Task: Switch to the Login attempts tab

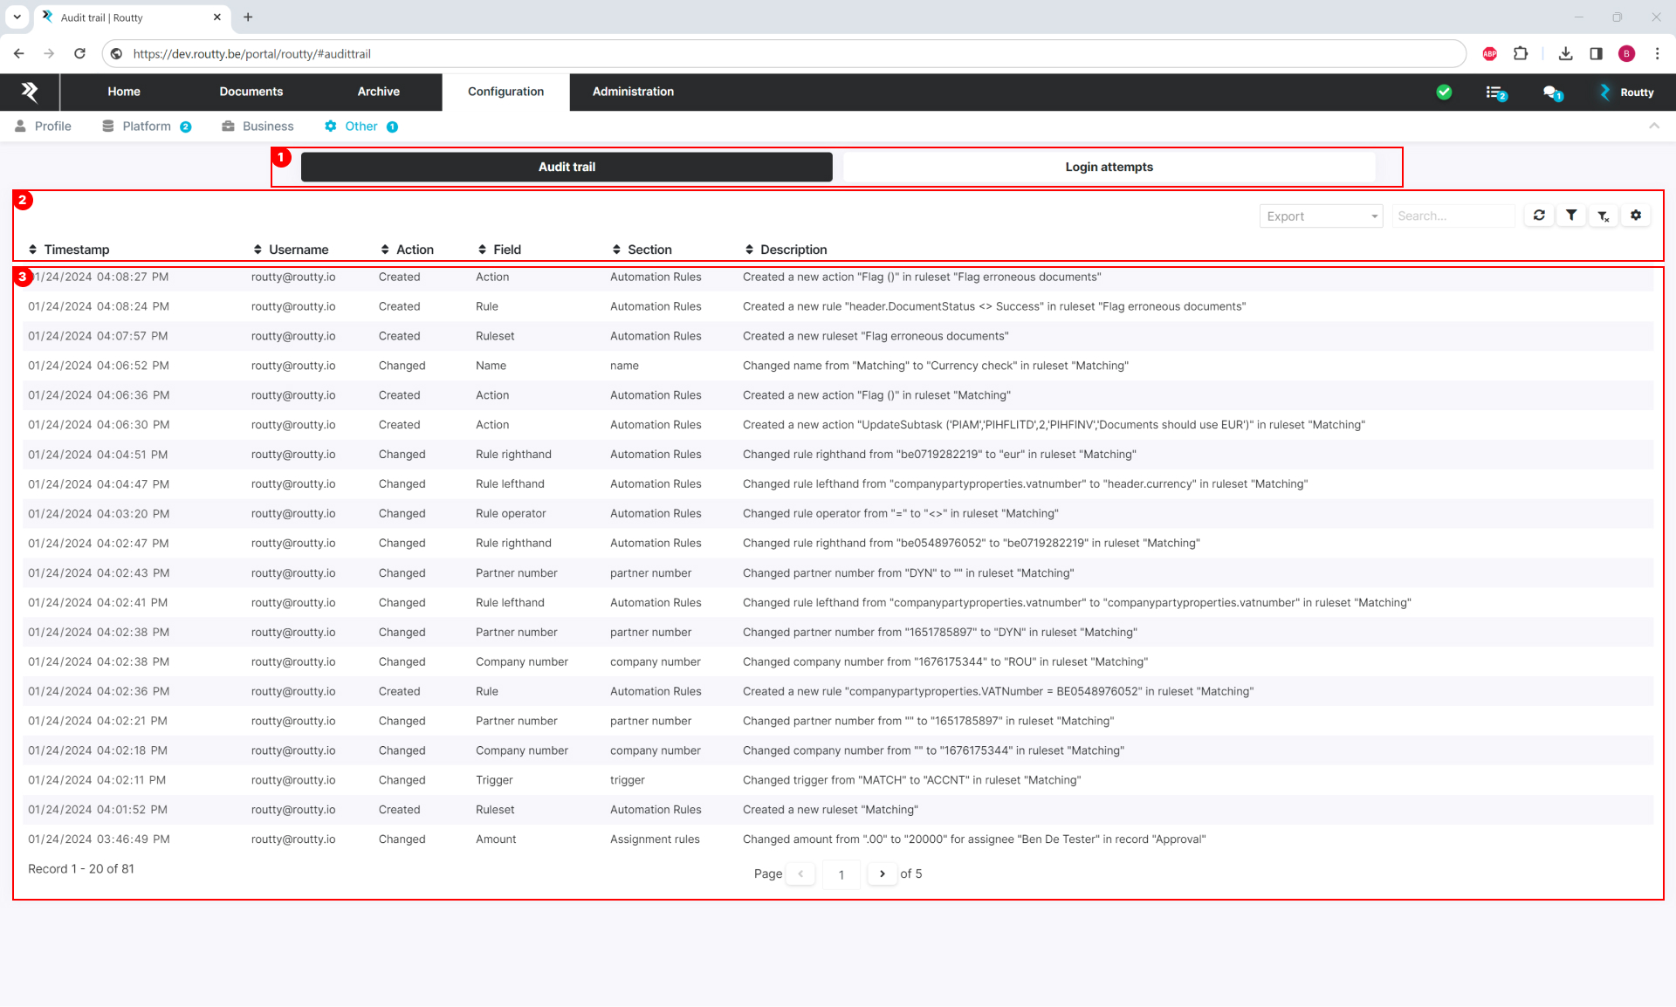Action: [x=1108, y=167]
